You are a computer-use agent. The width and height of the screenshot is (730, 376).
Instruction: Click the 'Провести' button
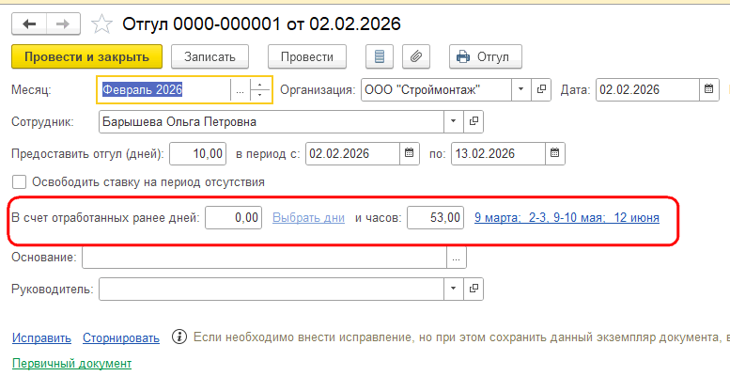click(x=307, y=56)
